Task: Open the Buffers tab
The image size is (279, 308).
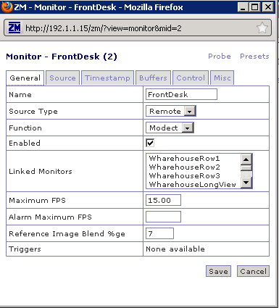Action: (153, 78)
